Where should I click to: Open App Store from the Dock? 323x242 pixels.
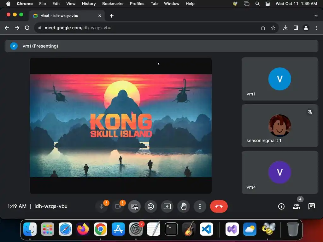[118, 229]
